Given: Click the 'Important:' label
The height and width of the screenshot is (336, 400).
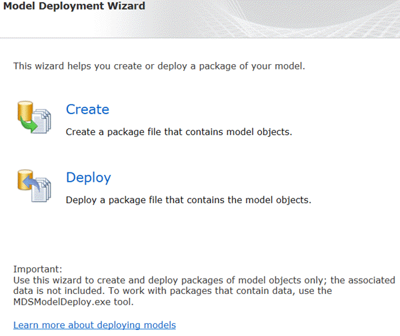Looking at the screenshot, I should point(37,270).
